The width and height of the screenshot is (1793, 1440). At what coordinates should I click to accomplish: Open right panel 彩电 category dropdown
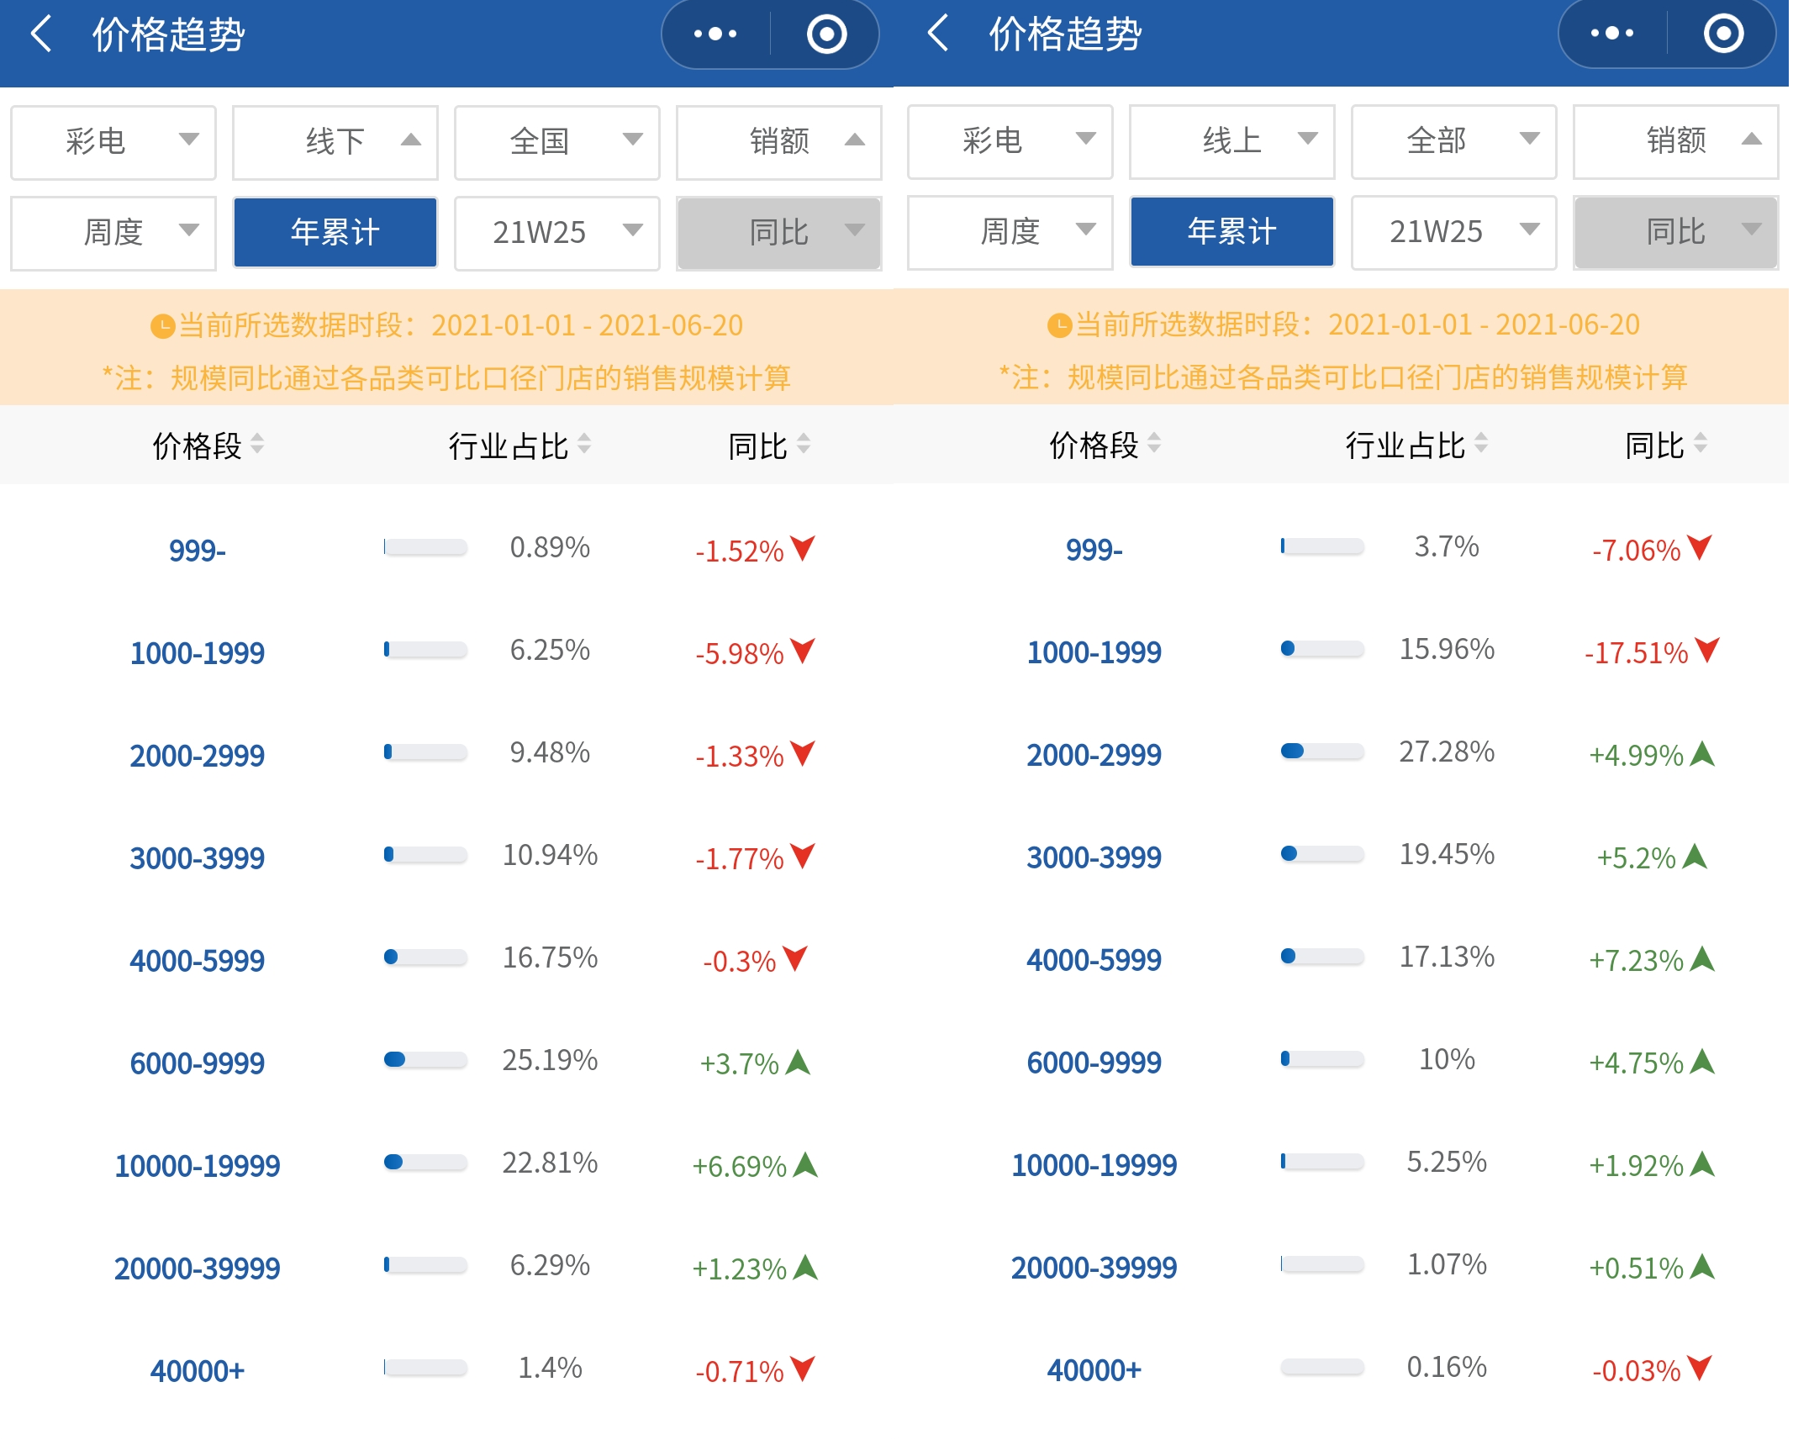pos(1010,140)
